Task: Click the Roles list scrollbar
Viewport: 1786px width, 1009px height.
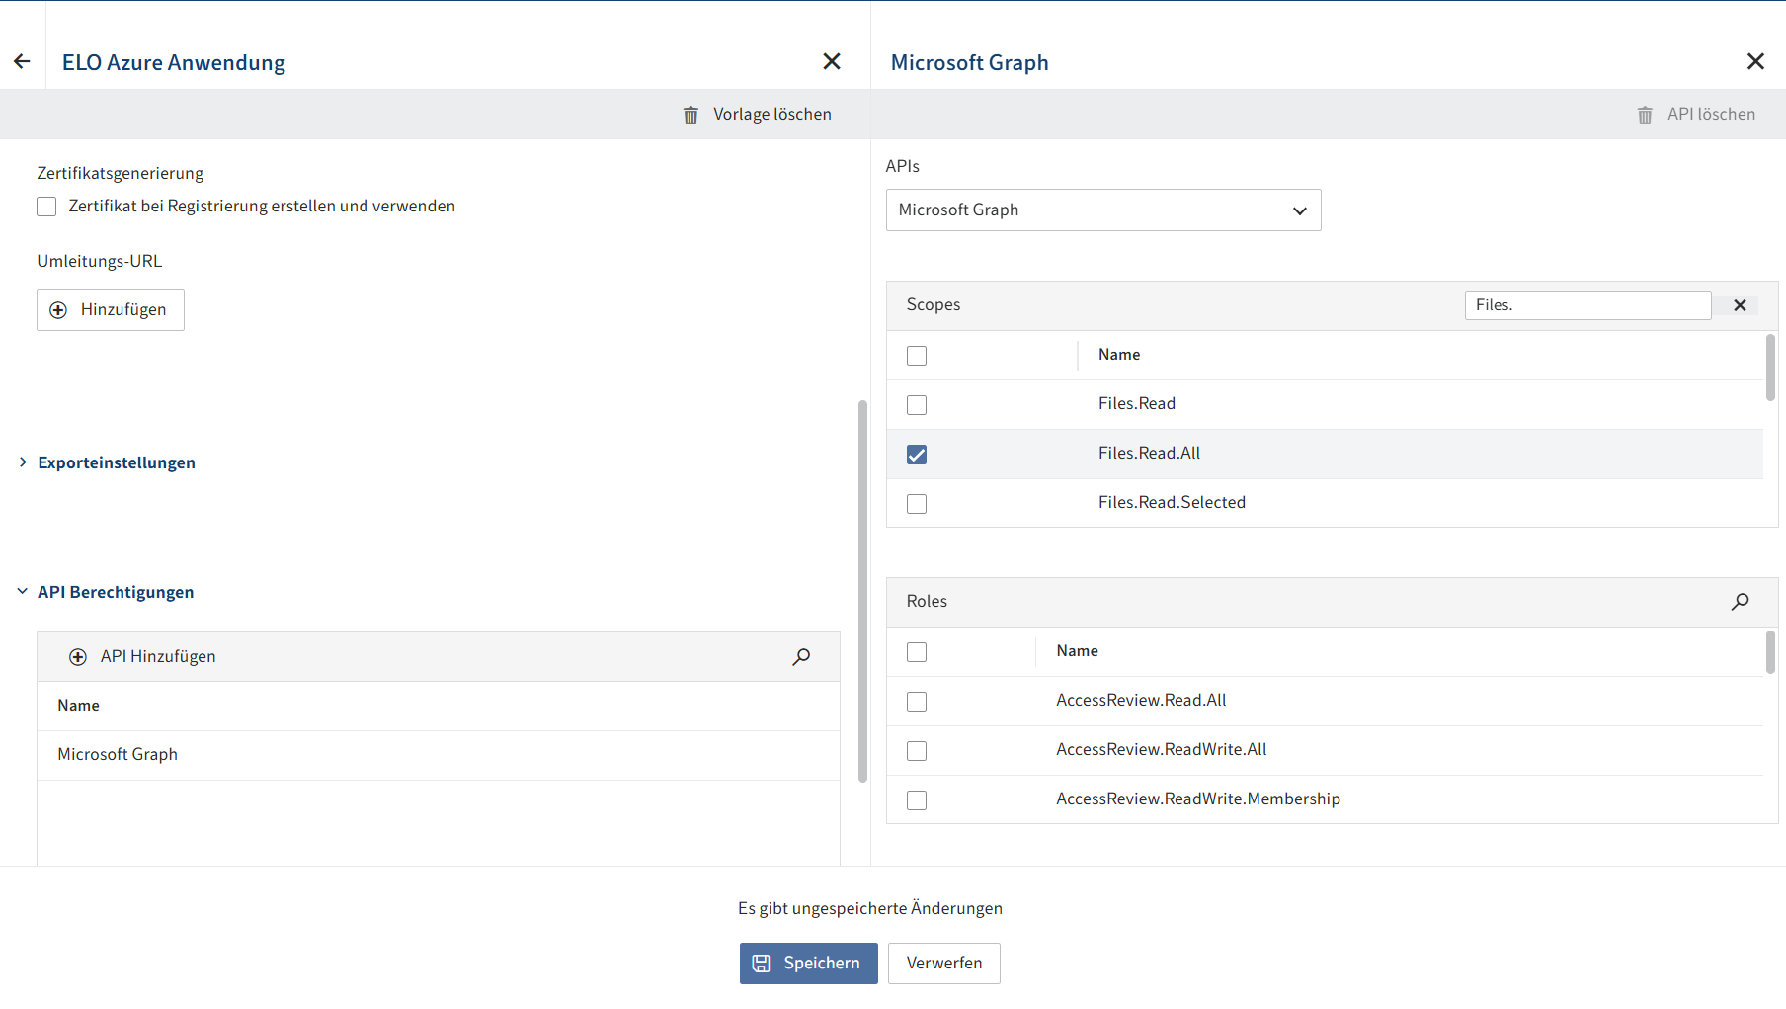Action: tap(1770, 652)
